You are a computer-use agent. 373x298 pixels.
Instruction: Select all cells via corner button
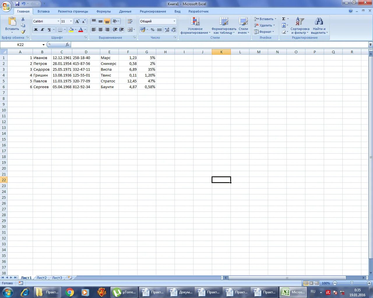coord(3,52)
